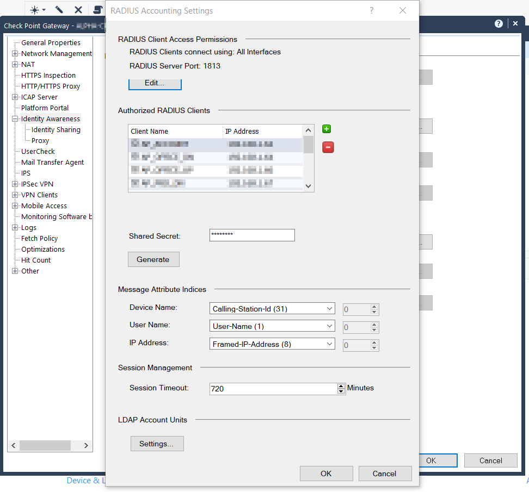The height and width of the screenshot is (492, 529).
Task: Collapse the Identity Awareness tree node
Action: 15,119
